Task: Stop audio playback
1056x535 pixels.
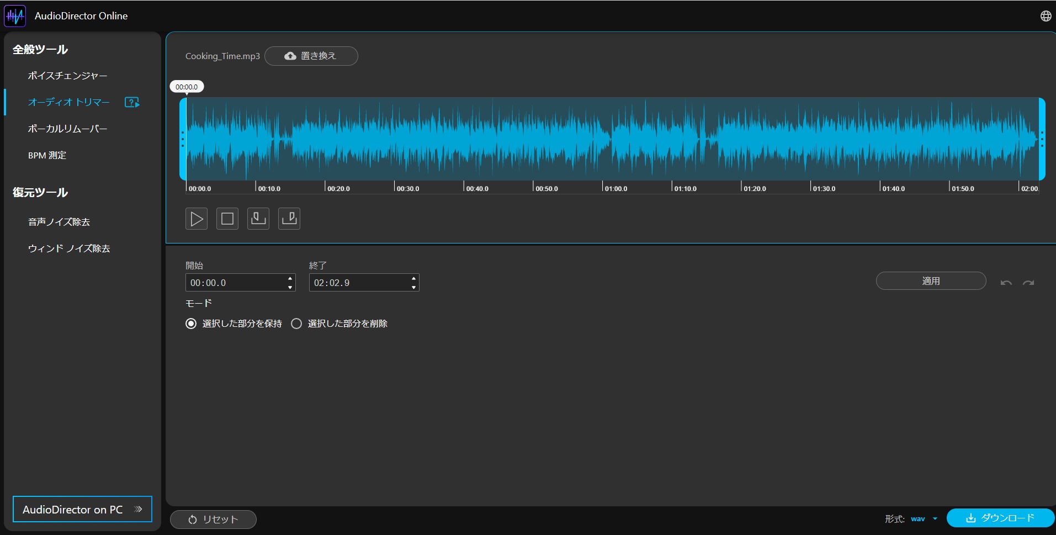Action: (227, 219)
